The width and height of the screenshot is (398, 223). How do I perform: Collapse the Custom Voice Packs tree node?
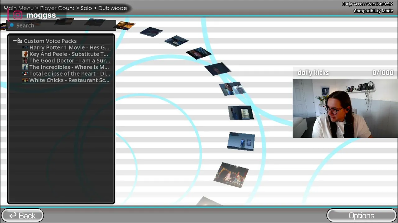(15, 41)
